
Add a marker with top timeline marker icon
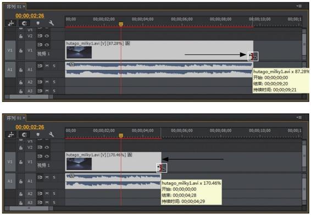(38, 24)
